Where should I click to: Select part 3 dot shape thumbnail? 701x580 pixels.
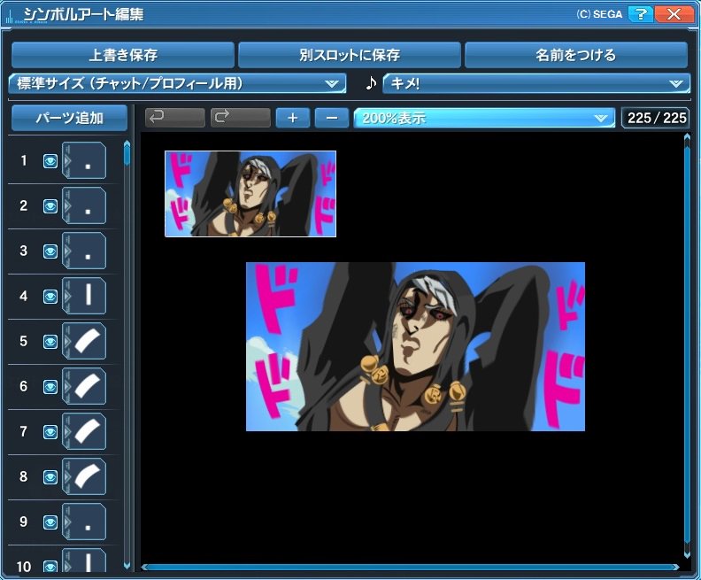[x=84, y=251]
